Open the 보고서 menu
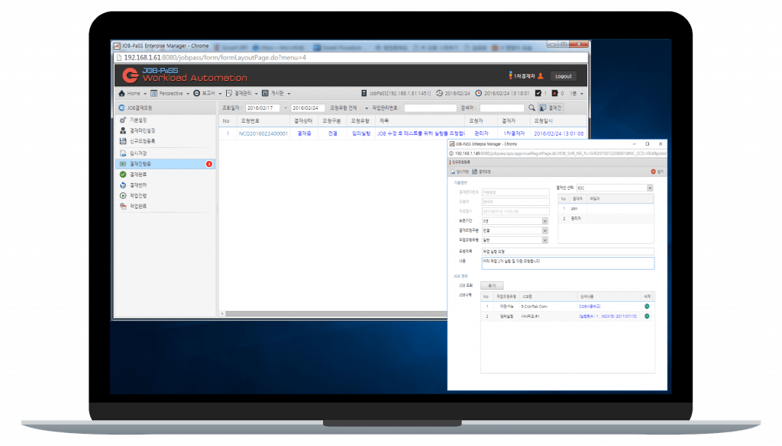Image resolution: width=782 pixels, height=446 pixels. tap(208, 94)
